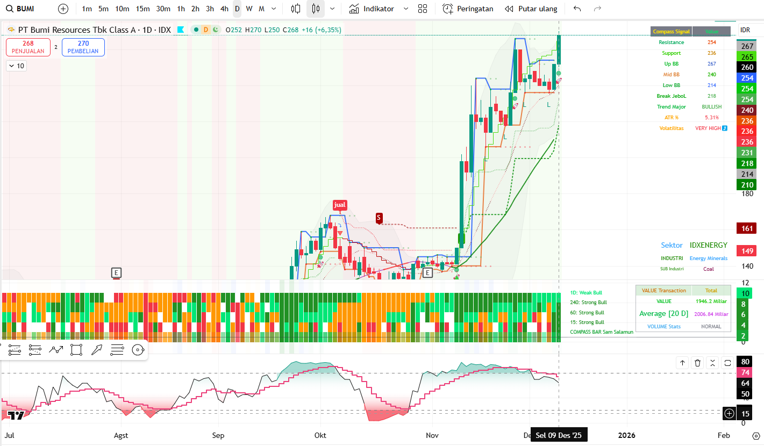Select the candlestick chart style icon
764x446 pixels.
316,9
